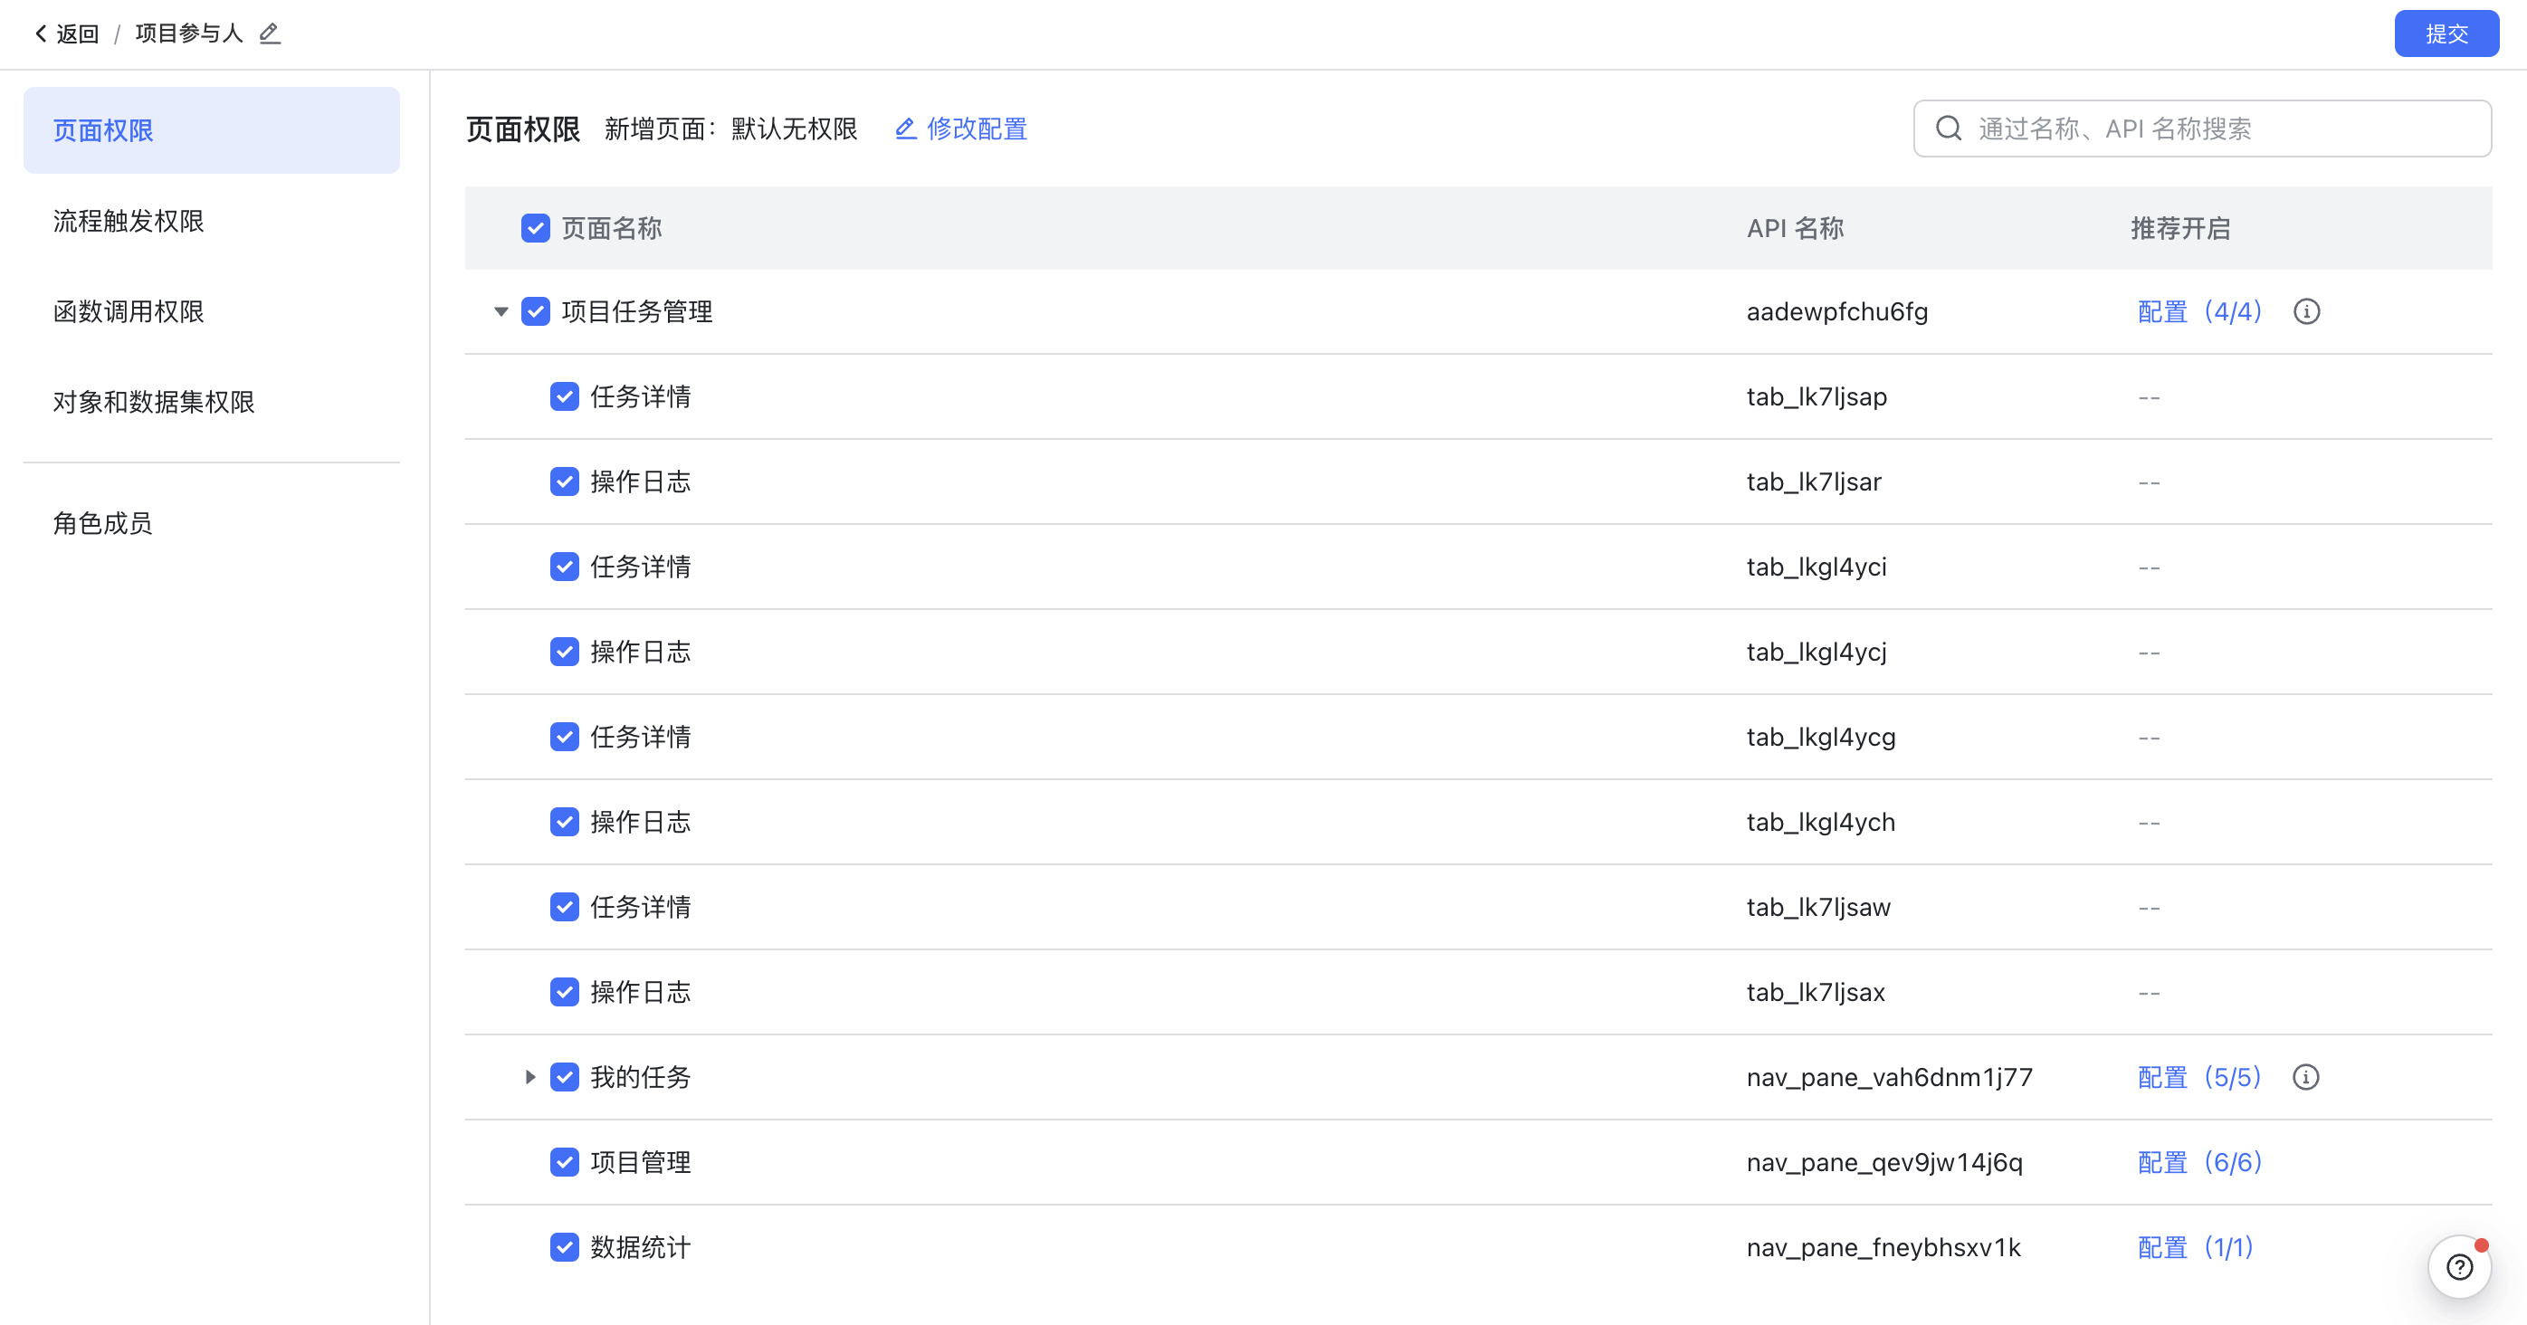Uncheck 任务详情 checkbox for tab_lkgl4yci
2527x1325 pixels.
(x=565, y=567)
